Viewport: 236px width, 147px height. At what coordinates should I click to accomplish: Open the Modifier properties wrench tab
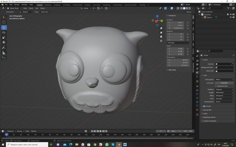pos(197,90)
